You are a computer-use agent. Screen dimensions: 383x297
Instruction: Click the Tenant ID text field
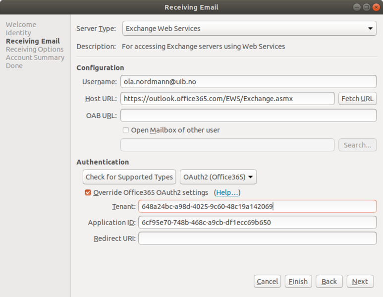click(257, 207)
